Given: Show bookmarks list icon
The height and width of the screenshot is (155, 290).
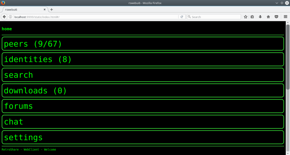Looking at the screenshot, I should (252, 17).
